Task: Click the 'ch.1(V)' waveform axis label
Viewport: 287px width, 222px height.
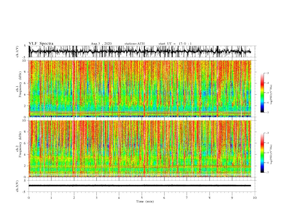Action: [17, 52]
